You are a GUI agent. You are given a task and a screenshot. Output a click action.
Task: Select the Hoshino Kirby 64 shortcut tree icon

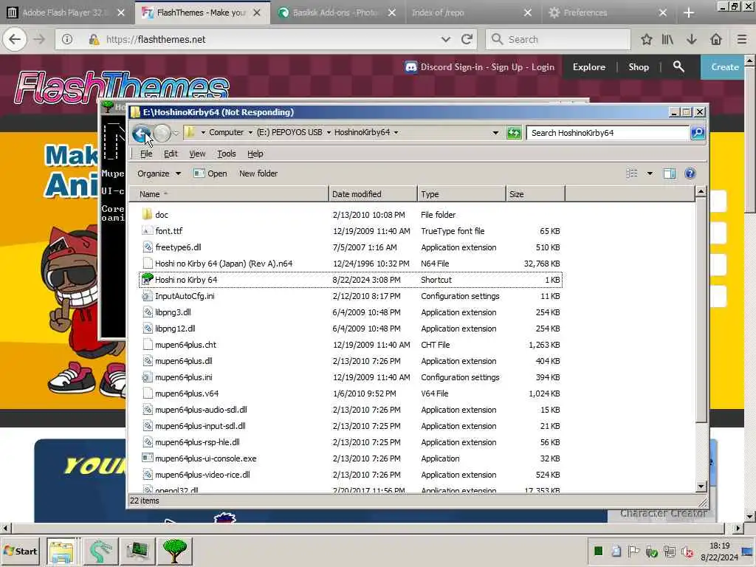pos(147,279)
